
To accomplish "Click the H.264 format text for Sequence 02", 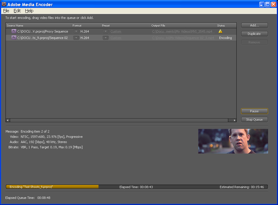I will coord(85,38).
